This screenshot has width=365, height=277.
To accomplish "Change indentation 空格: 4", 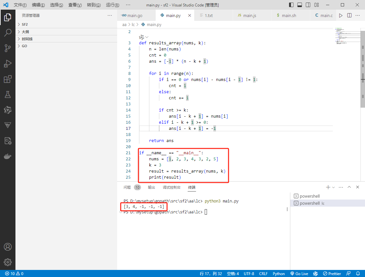I will coord(233,273).
